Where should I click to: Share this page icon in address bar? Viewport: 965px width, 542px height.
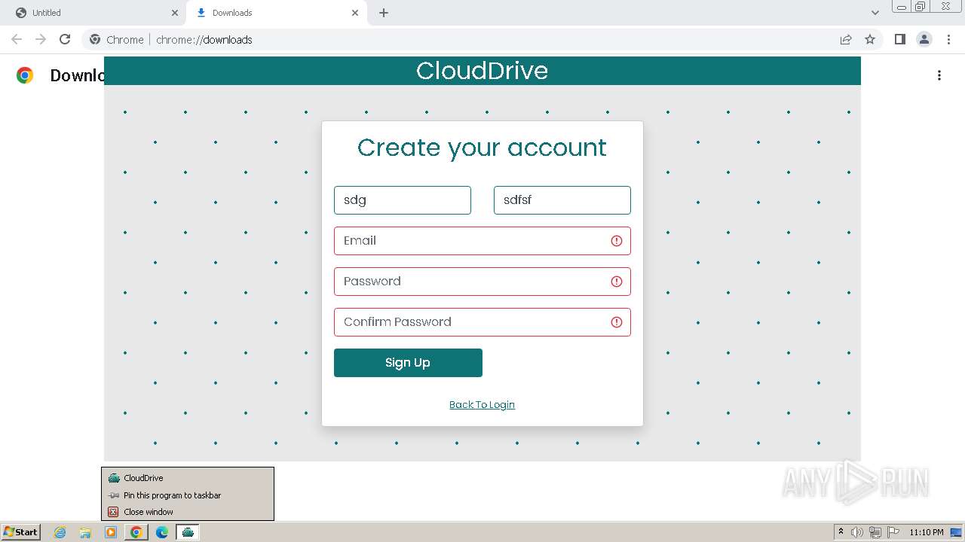point(846,39)
